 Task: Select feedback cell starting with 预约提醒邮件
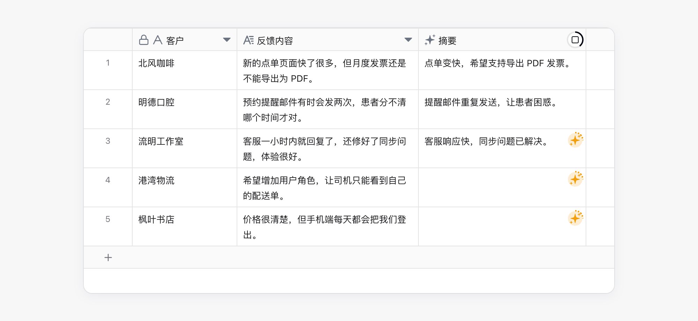(328, 109)
